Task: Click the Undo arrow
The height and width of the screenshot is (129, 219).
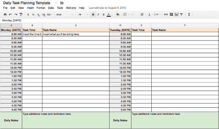Action: pos(10,14)
